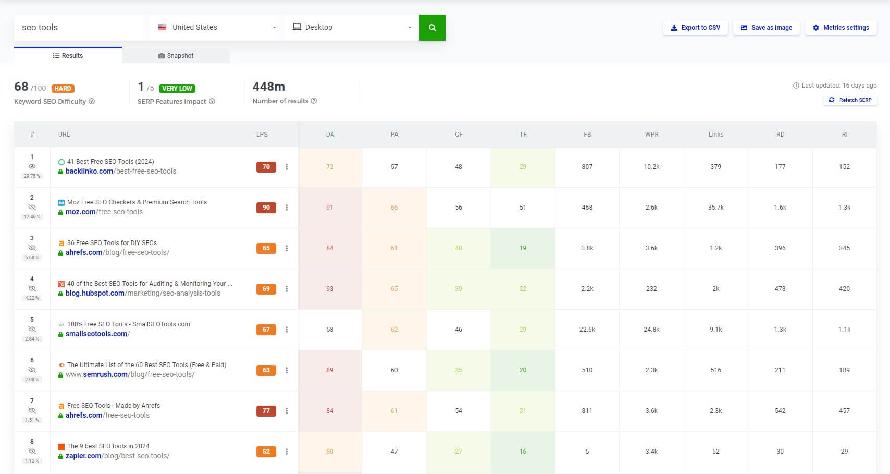The image size is (890, 474).
Task: Click the LPS score badge 90
Action: point(266,208)
